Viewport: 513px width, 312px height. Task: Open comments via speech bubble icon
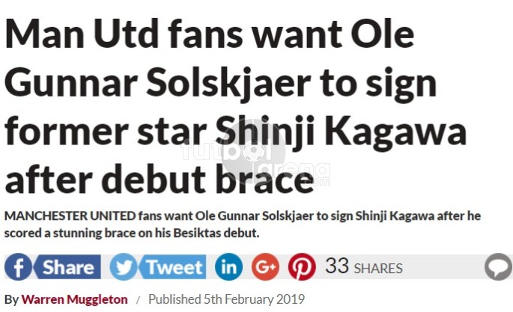point(498,267)
